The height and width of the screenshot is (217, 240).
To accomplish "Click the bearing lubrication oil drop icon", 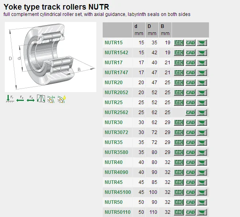I will coord(62,99).
